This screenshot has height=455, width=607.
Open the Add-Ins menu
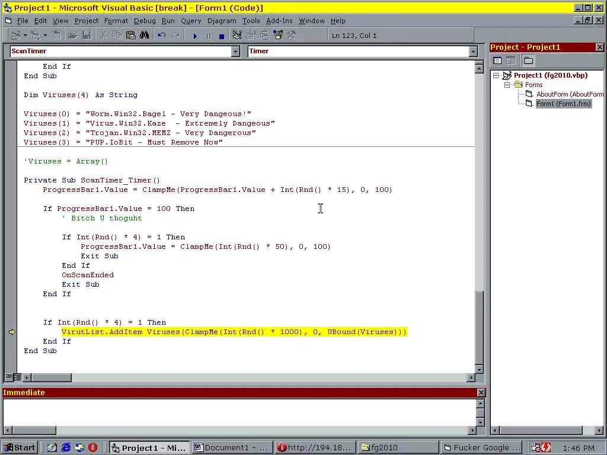279,21
